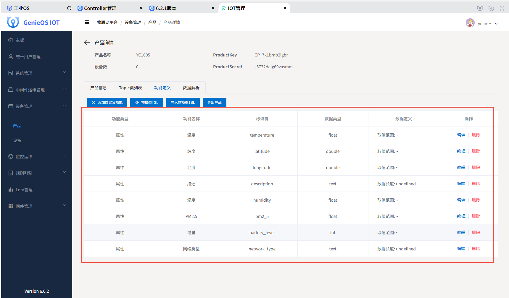
Task: Click the GenieOS IOT logo
Action: 13,22
